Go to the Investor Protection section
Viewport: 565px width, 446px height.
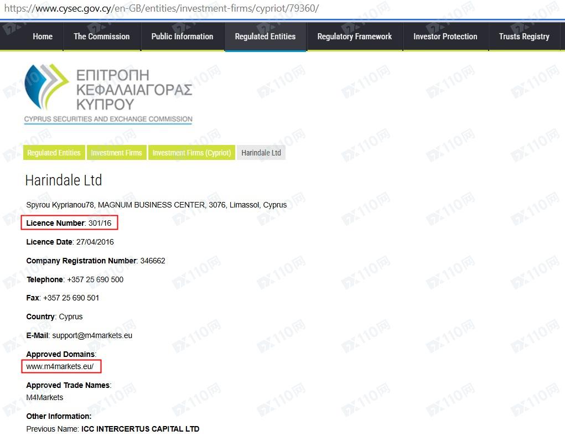(x=445, y=37)
